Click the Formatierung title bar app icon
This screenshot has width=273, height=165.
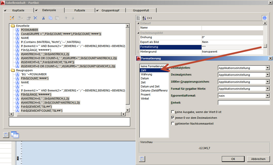click(139, 58)
